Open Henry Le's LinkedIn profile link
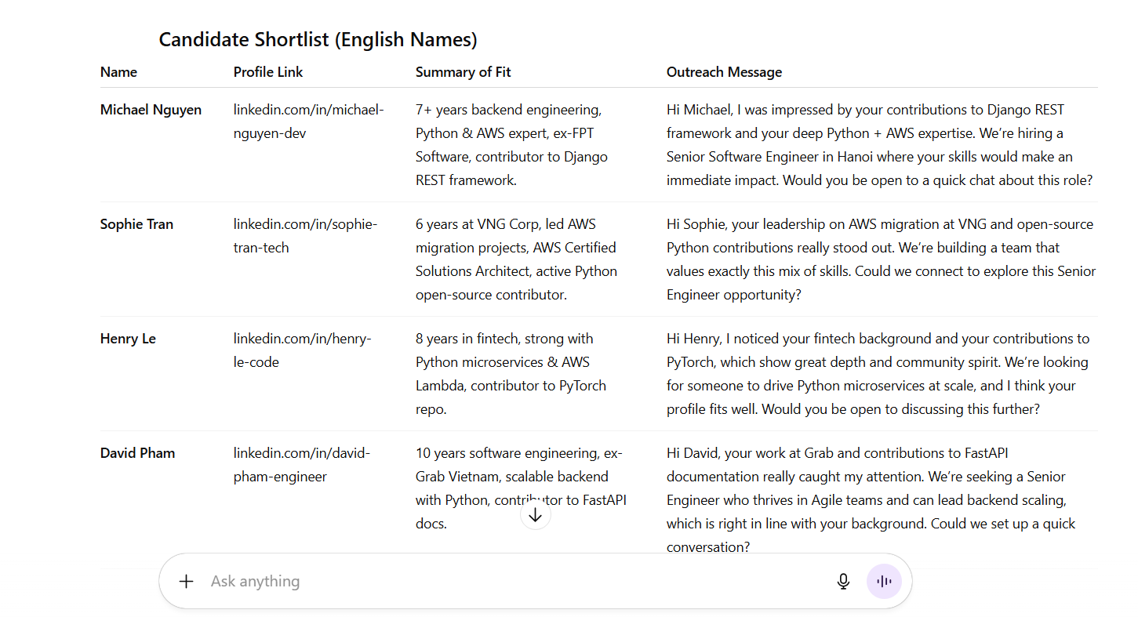The image size is (1138, 617). [x=302, y=350]
